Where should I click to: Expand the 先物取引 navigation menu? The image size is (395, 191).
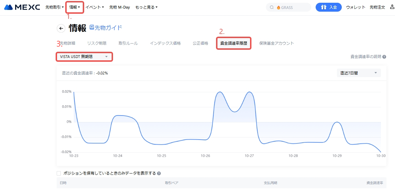click(x=55, y=7)
